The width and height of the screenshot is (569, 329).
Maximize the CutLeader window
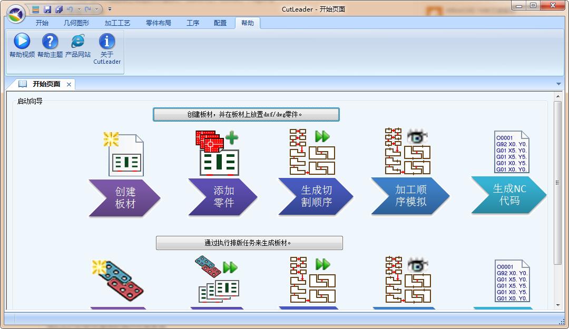pyautogui.click(x=533, y=5)
